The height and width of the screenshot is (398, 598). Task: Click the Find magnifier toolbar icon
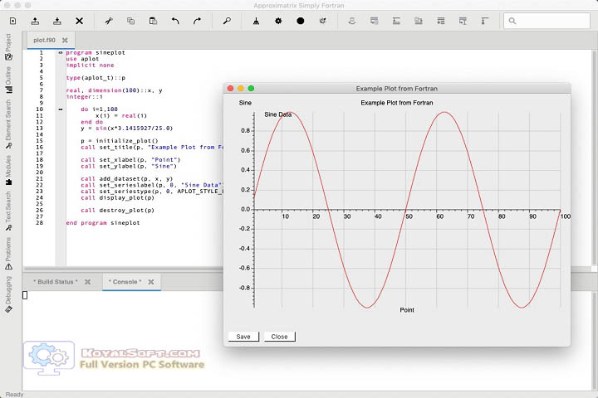(227, 21)
